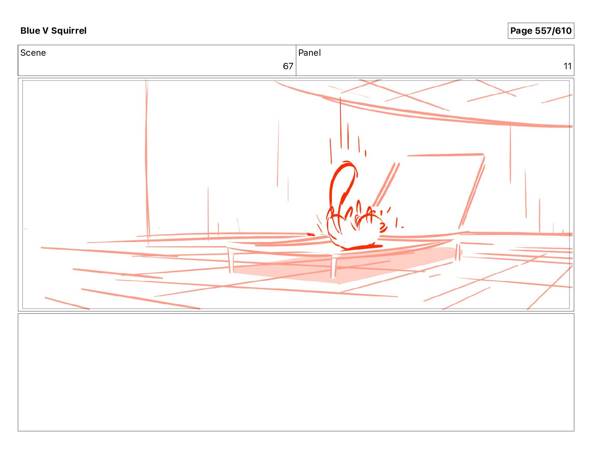Click panel number '11'

(567, 66)
